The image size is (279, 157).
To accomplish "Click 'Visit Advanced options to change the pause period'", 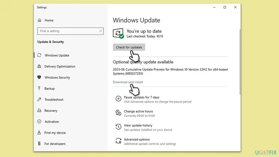I will pyautogui.click(x=158, y=102).
